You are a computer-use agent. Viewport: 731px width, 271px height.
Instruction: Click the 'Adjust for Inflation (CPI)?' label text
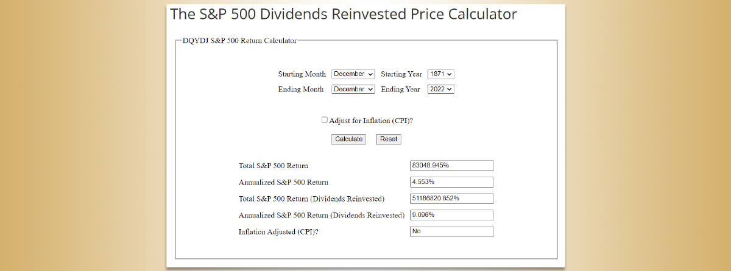[372, 121]
